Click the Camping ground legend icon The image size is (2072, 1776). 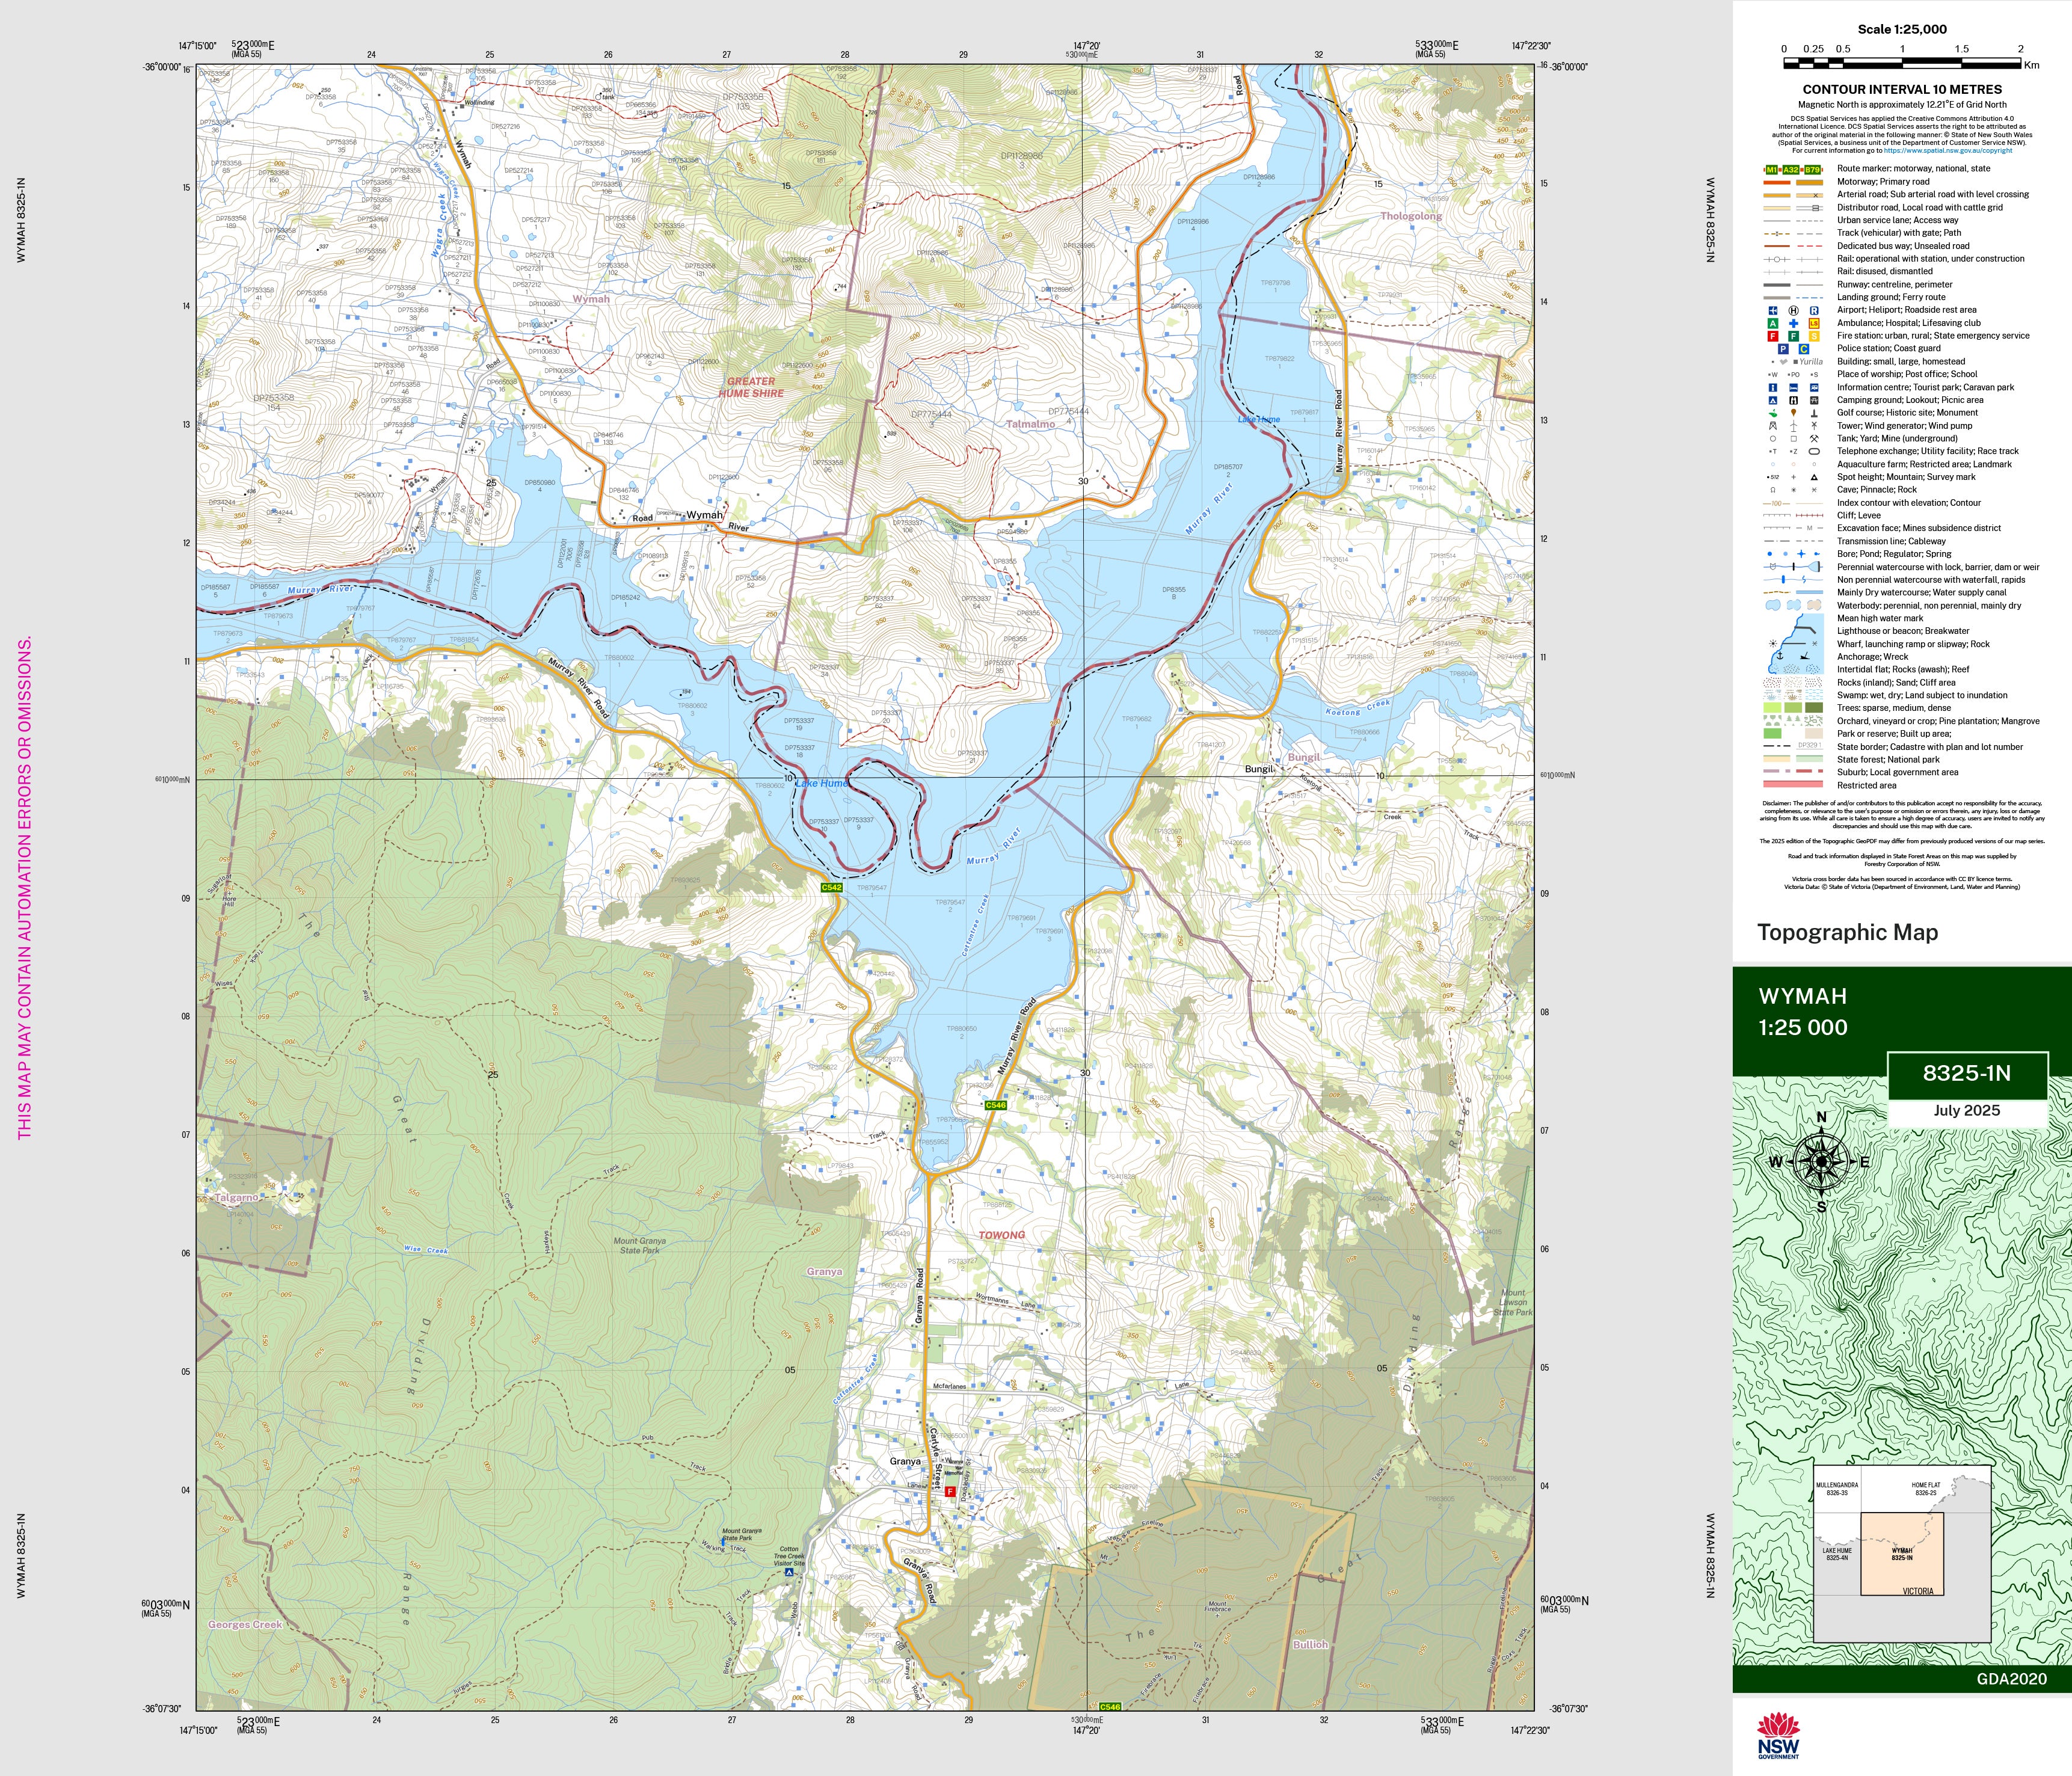pos(1773,400)
